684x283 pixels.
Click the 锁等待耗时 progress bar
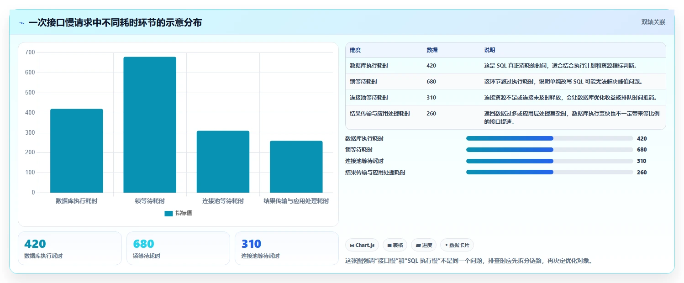(x=550, y=150)
